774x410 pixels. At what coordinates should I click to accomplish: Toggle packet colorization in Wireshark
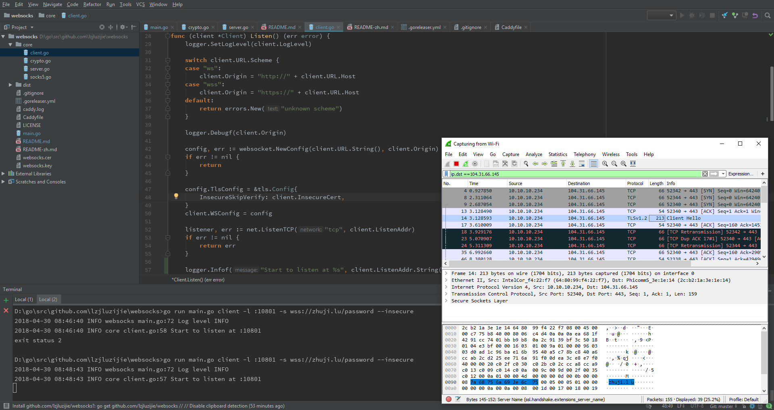(x=593, y=164)
